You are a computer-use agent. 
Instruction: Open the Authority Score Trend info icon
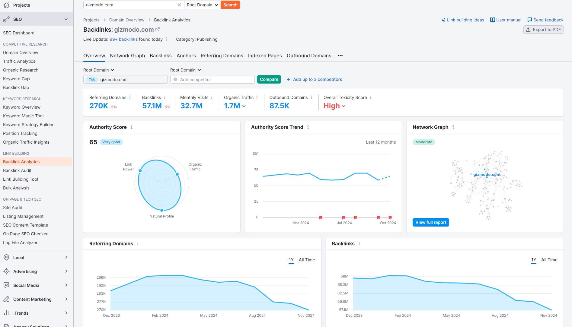pos(308,127)
